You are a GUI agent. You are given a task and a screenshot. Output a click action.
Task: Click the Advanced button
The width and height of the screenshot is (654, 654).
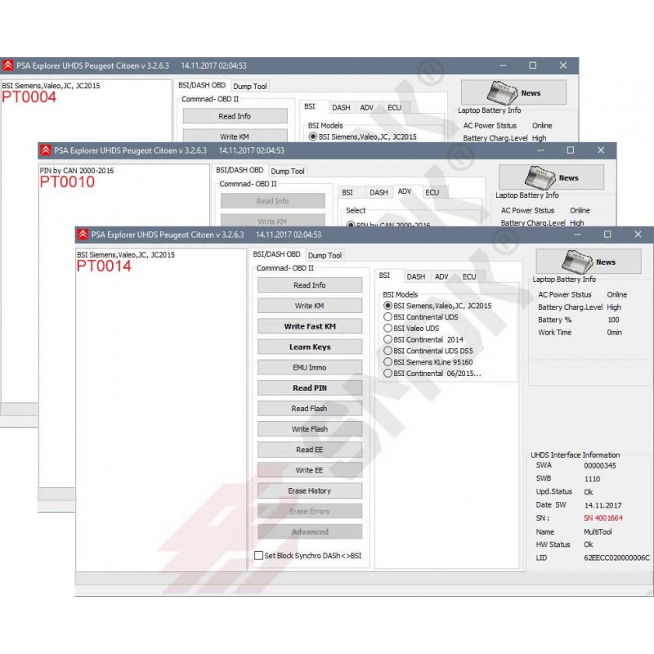(x=310, y=532)
